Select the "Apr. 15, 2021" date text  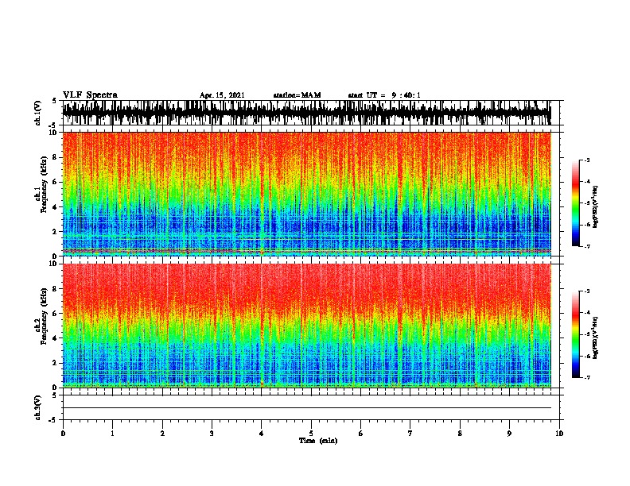[x=222, y=95]
